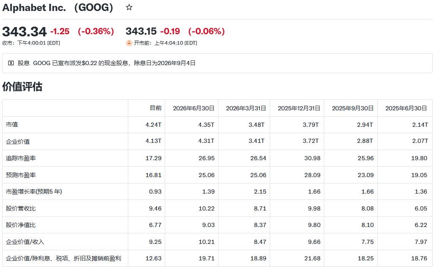Viewport: 434px width, 268px height.
Task: Click enterprise value 2.07T cell
Action: (x=420, y=141)
